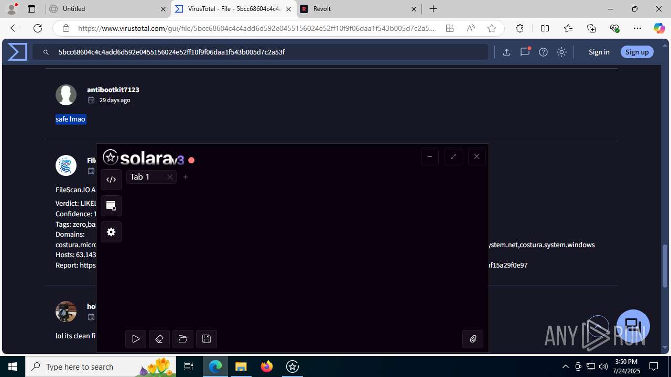This screenshot has height=377, width=671.
Task: Open VirusTotal notifications icon
Action: point(525,52)
